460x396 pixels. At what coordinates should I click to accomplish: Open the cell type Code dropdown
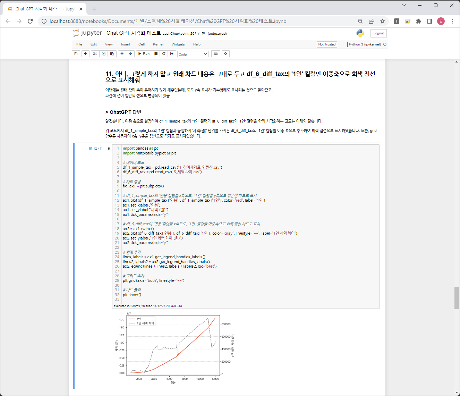(x=193, y=54)
